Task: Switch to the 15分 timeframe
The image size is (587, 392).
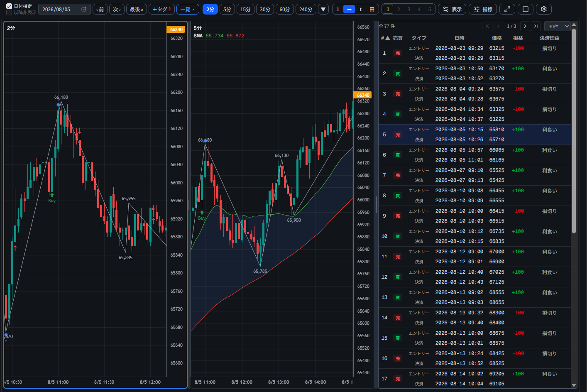Action: (x=245, y=9)
